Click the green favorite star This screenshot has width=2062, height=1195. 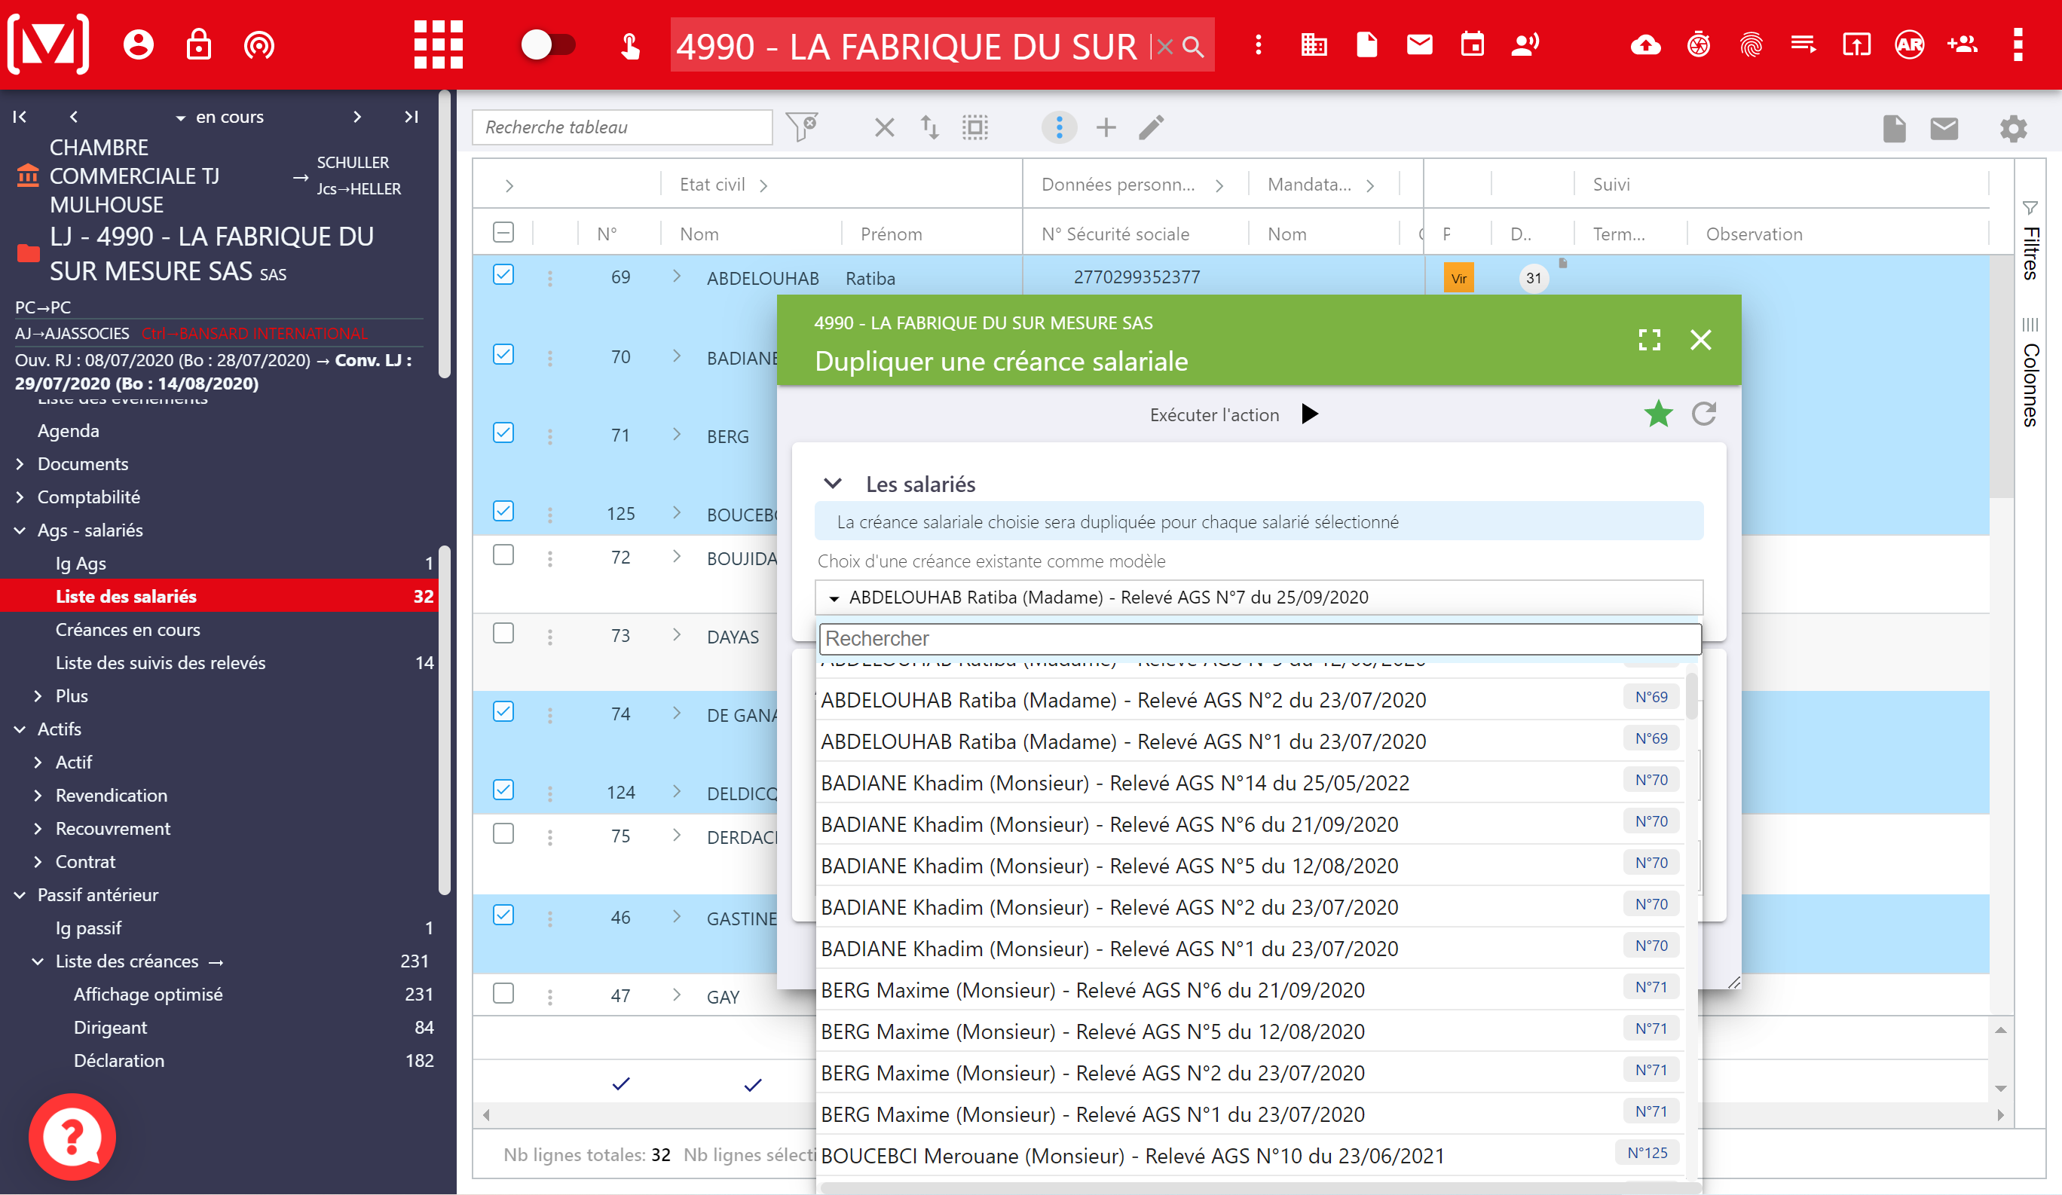(x=1659, y=414)
